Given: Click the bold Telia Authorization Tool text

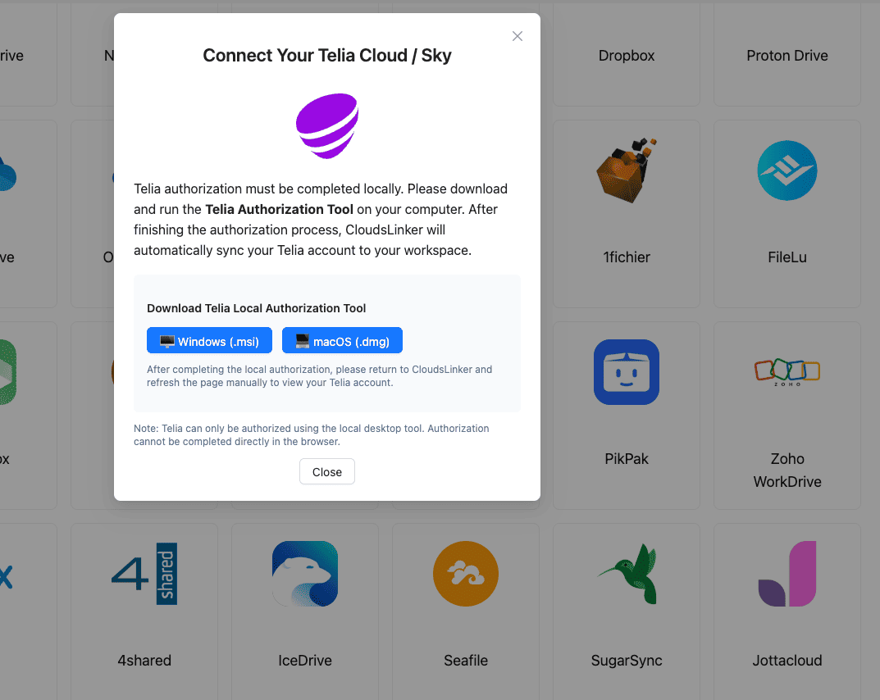Looking at the screenshot, I should click(279, 209).
